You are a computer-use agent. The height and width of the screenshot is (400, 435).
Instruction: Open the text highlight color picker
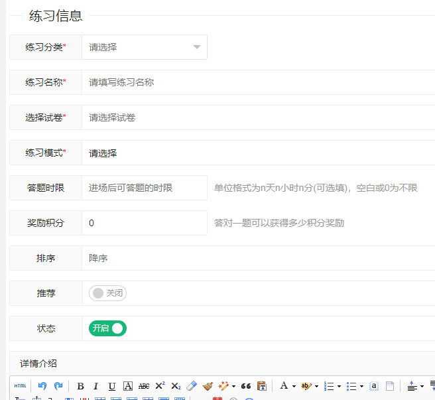click(x=306, y=386)
